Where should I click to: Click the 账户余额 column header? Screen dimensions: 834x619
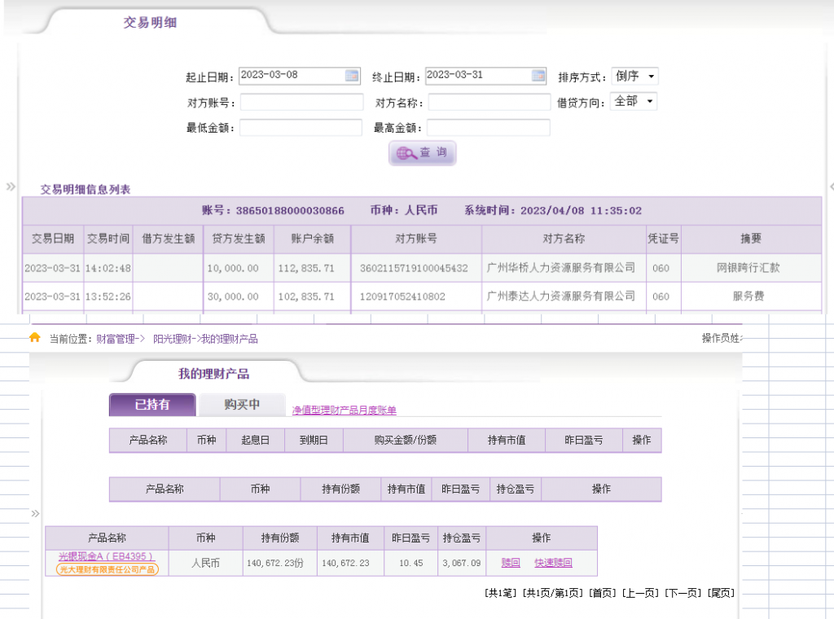[312, 239]
